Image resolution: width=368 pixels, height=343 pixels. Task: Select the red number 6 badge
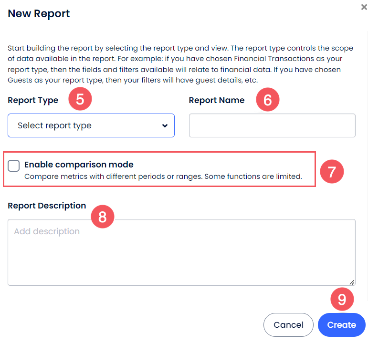[267, 101]
